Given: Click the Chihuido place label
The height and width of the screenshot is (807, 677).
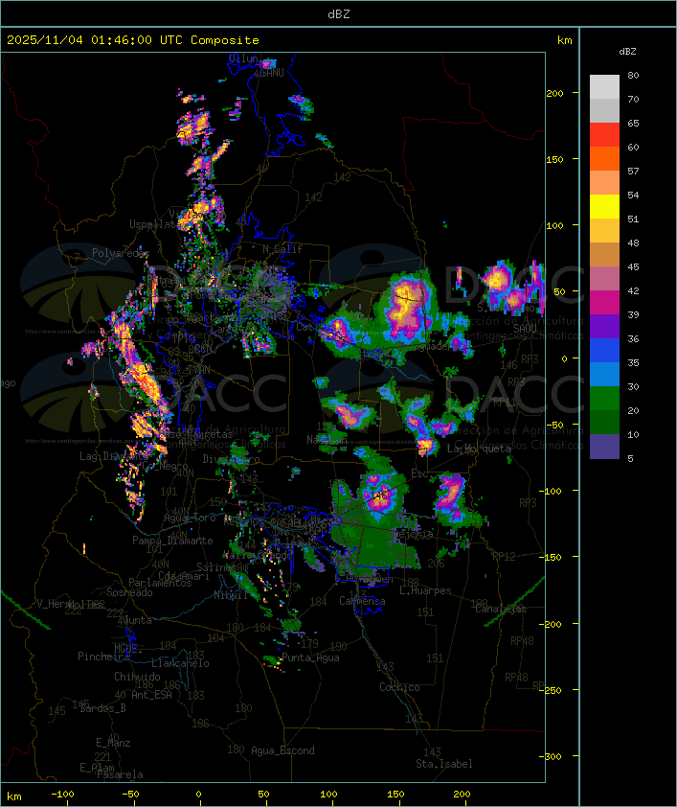Looking at the screenshot, I should tap(137, 677).
